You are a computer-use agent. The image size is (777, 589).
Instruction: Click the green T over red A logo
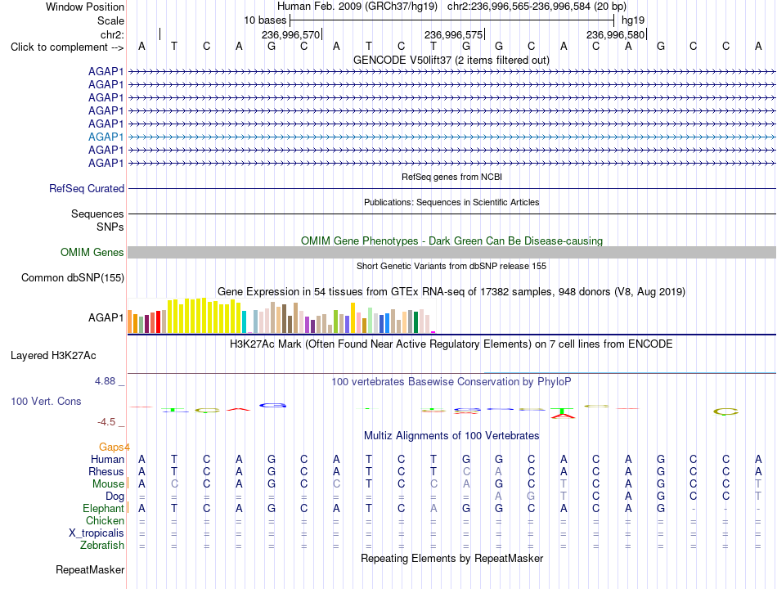pos(563,413)
